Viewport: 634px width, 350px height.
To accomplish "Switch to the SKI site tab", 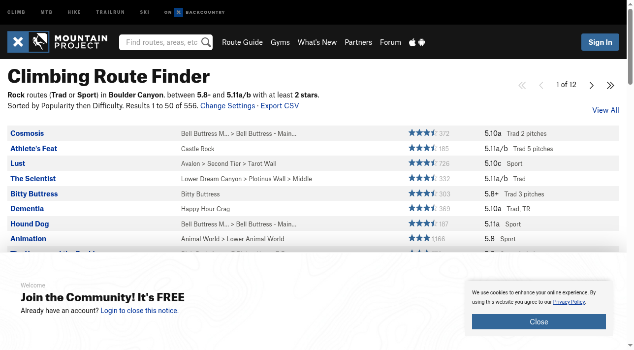I will coord(145,12).
